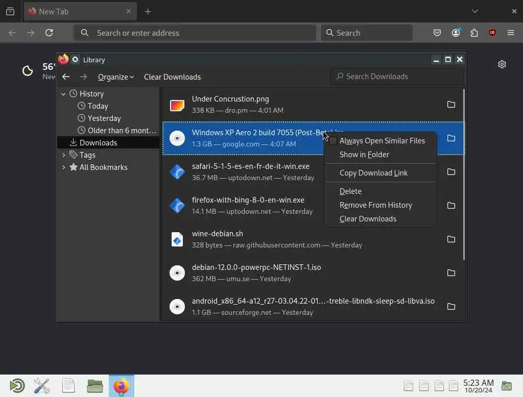523x397 pixels.
Task: Click Clear Downloads toolbar button
Action: coord(173,77)
